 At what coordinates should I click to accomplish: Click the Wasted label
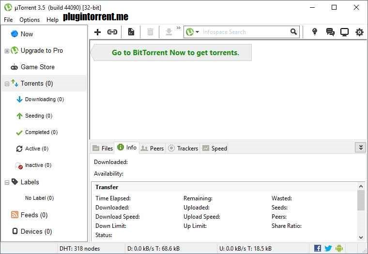(282, 198)
